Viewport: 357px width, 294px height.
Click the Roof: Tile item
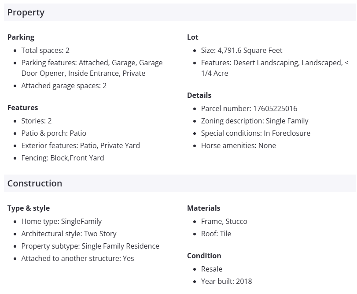tap(216, 234)
